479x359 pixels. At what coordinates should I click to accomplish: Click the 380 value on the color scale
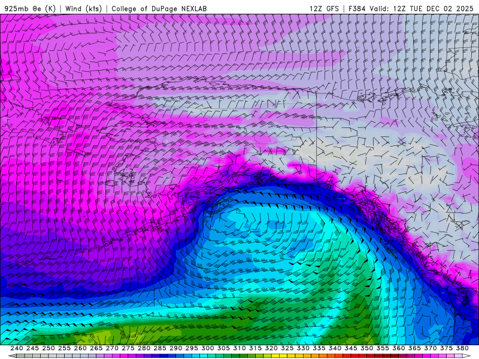tap(462, 348)
